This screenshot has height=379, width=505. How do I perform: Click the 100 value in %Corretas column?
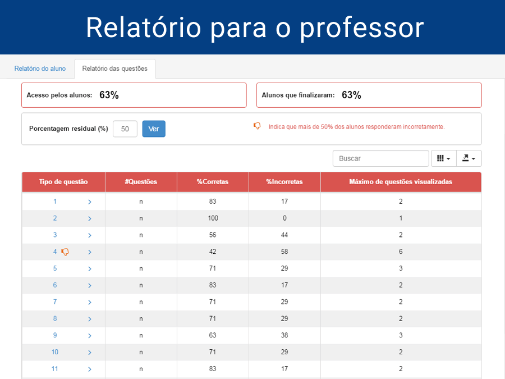click(x=213, y=218)
